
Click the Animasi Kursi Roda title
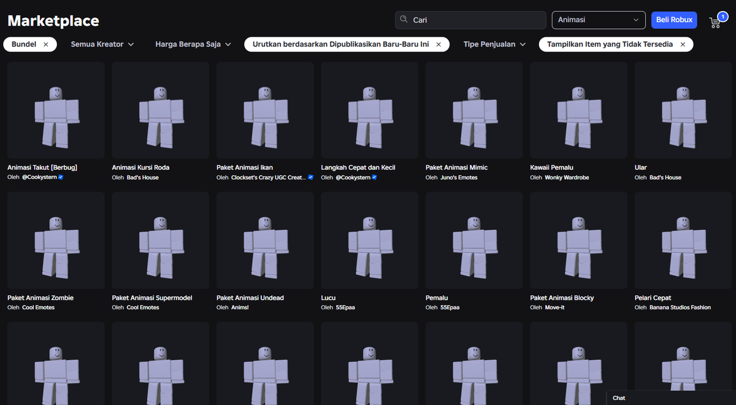pyautogui.click(x=140, y=167)
